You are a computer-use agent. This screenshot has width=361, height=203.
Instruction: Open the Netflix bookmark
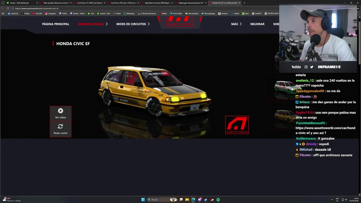[x=163, y=14]
